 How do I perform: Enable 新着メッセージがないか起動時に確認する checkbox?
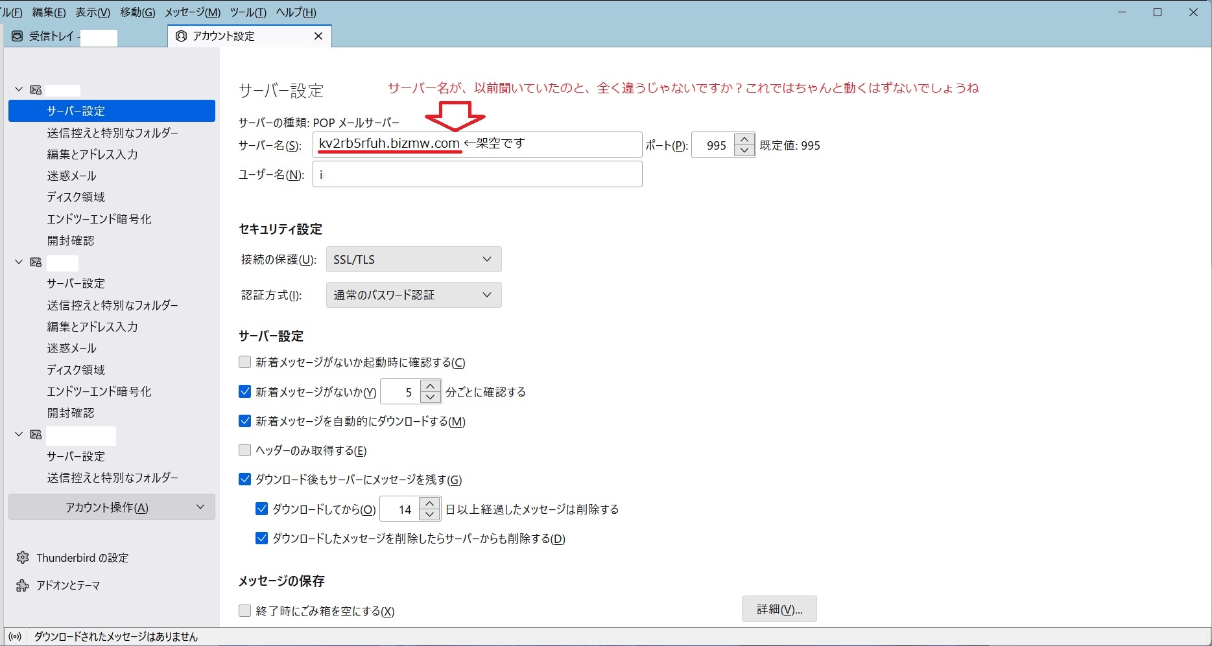point(245,362)
